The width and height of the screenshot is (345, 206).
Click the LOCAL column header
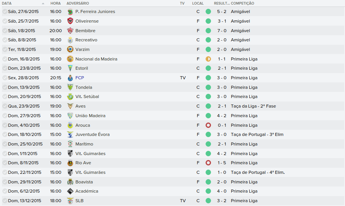(198, 3)
